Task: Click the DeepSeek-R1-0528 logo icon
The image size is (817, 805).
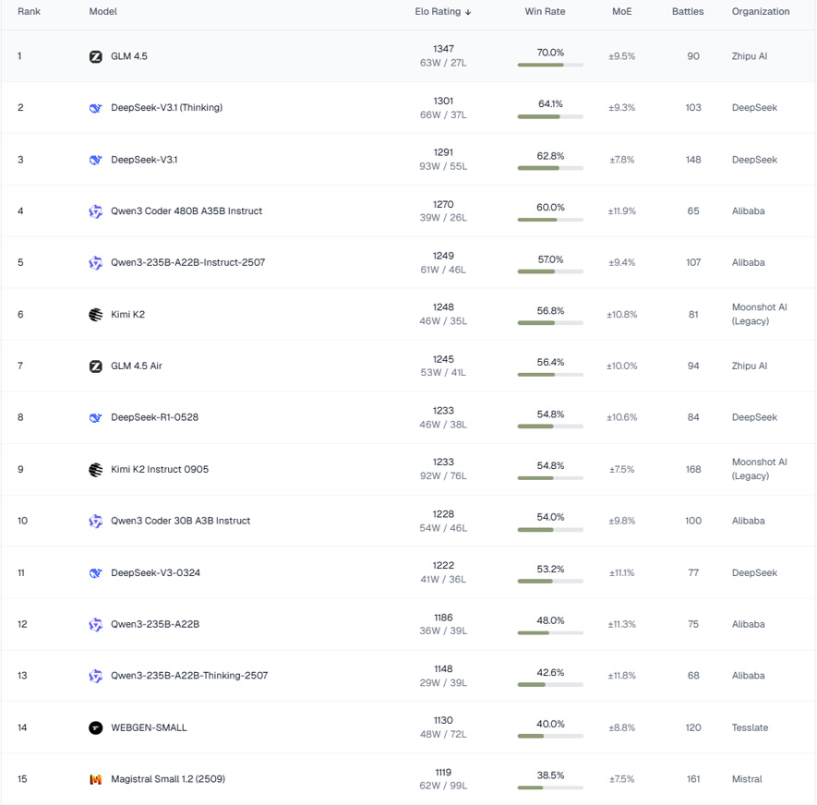Action: tap(95, 417)
